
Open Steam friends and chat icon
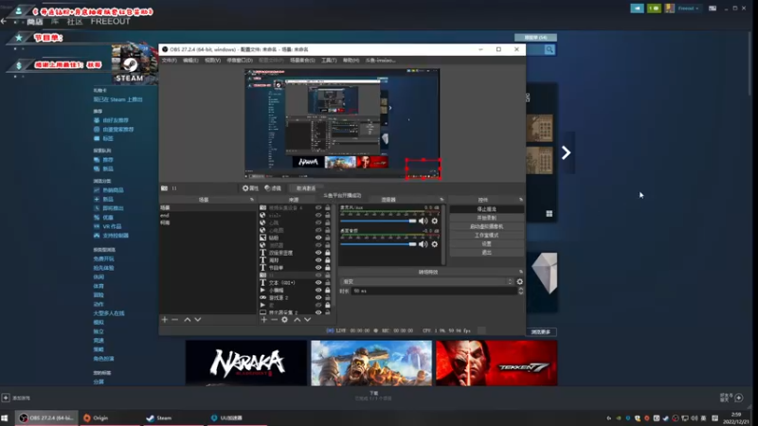click(739, 398)
